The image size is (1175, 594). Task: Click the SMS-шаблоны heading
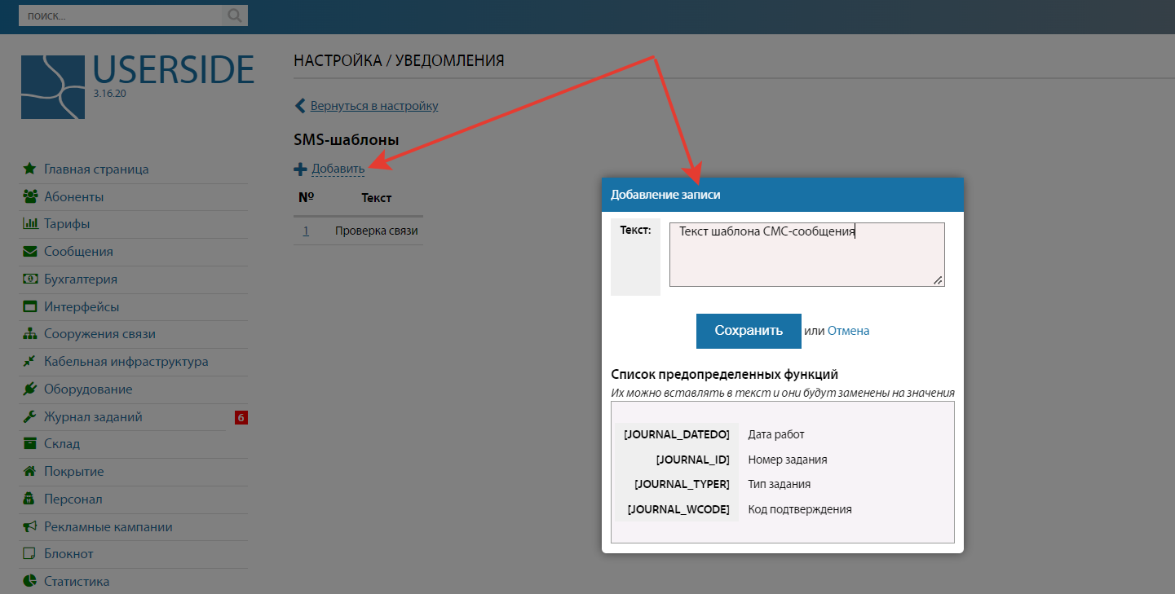[x=347, y=140]
